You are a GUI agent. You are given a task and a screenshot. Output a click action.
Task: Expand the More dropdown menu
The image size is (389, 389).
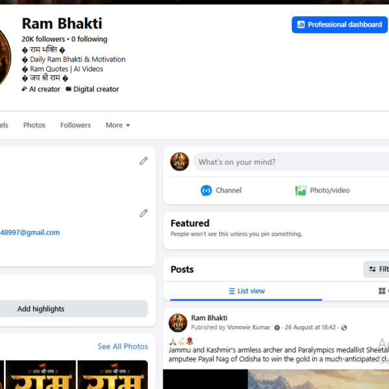coord(117,125)
